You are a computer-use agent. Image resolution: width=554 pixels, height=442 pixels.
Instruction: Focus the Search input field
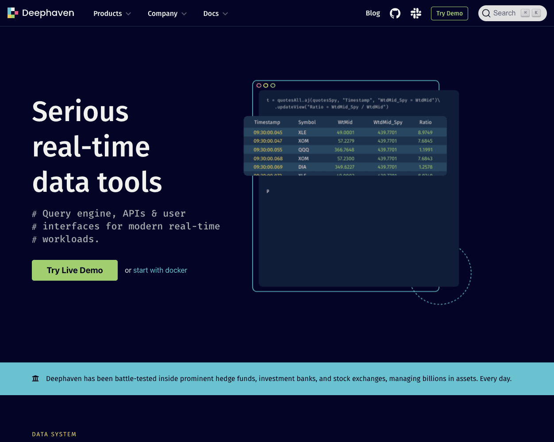coord(512,13)
